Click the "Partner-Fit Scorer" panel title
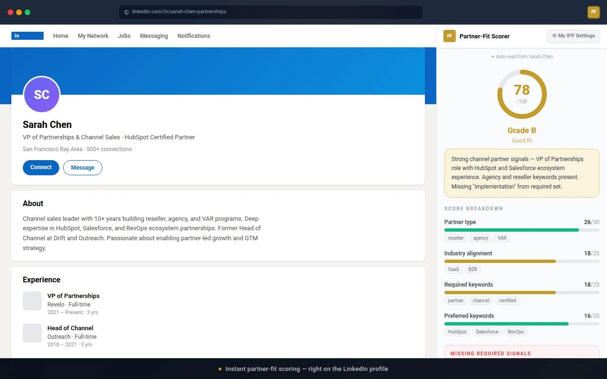This screenshot has height=379, width=607. [x=485, y=36]
